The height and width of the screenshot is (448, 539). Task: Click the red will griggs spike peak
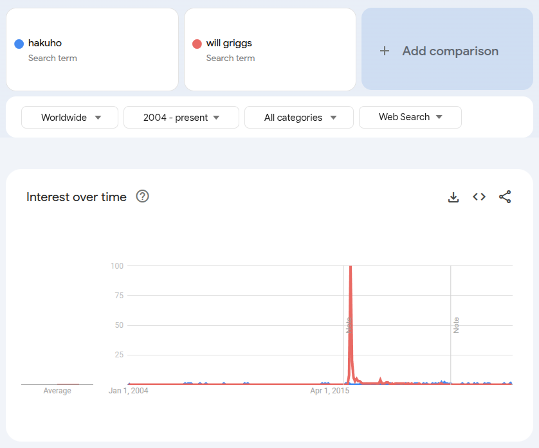[x=351, y=267]
